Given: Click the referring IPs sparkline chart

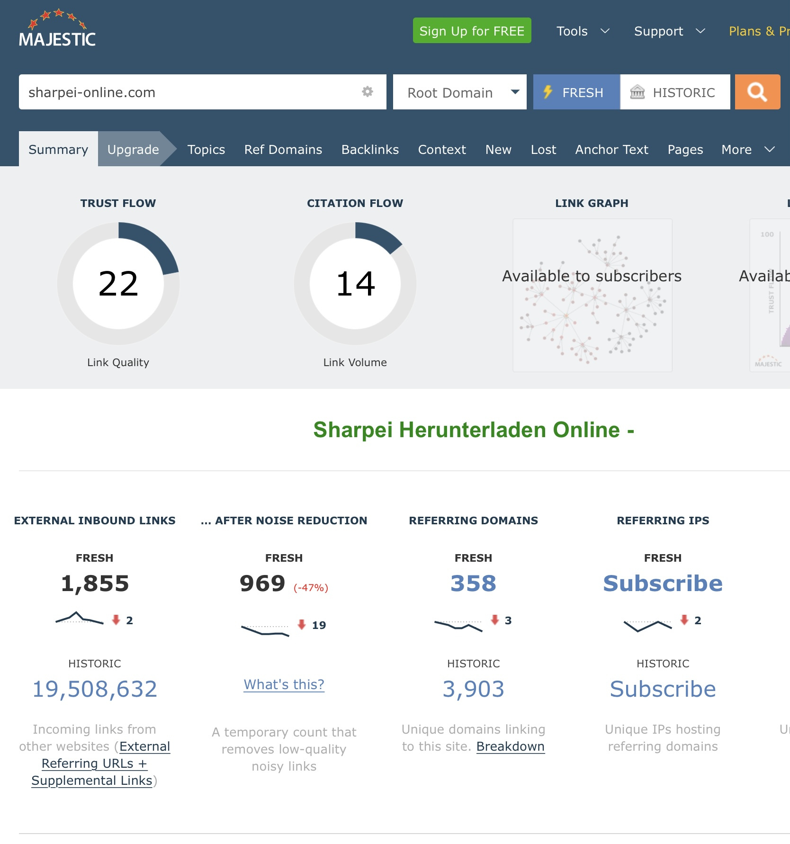Looking at the screenshot, I should coord(648,626).
